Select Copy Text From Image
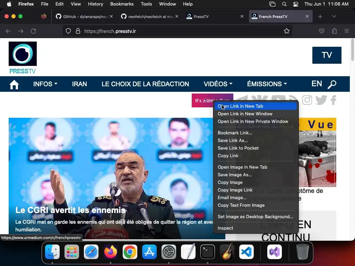Image resolution: width=355 pixels, height=266 pixels. [x=256, y=205]
